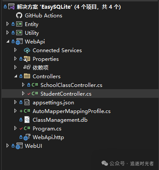Expand StudentController.cs file members

23,93
